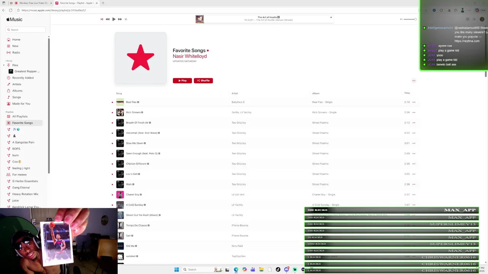488x274 pixels.
Task: Skip to the next track
Action: [120, 19]
